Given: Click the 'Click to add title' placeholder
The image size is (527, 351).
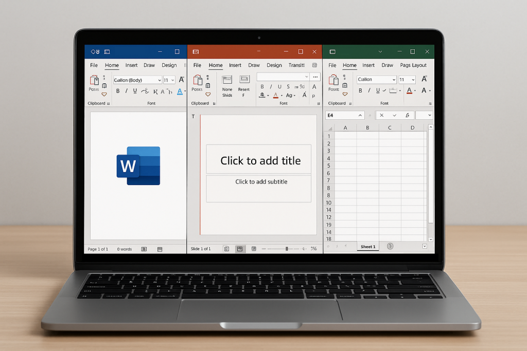Looking at the screenshot, I should coord(260,160).
